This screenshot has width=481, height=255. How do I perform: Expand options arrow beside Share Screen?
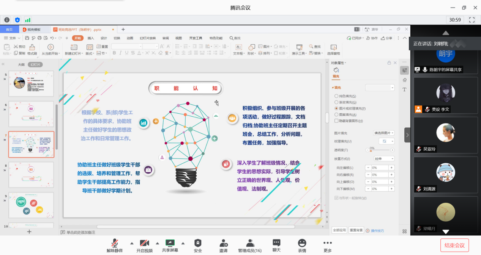[183, 243]
